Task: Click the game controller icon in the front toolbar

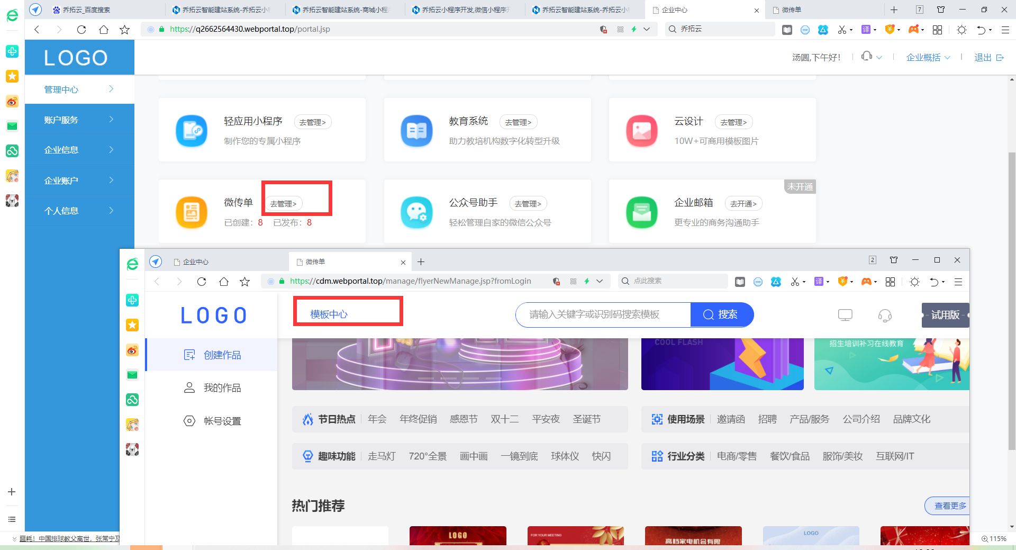Action: [x=866, y=282]
